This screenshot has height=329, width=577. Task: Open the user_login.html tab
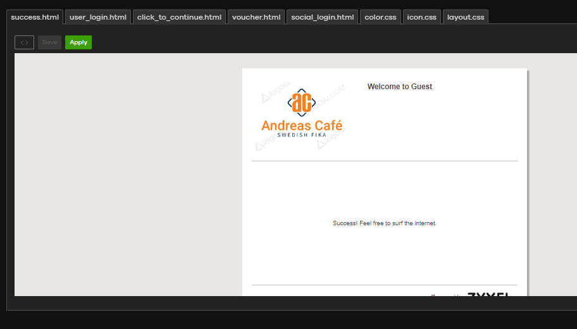98,17
